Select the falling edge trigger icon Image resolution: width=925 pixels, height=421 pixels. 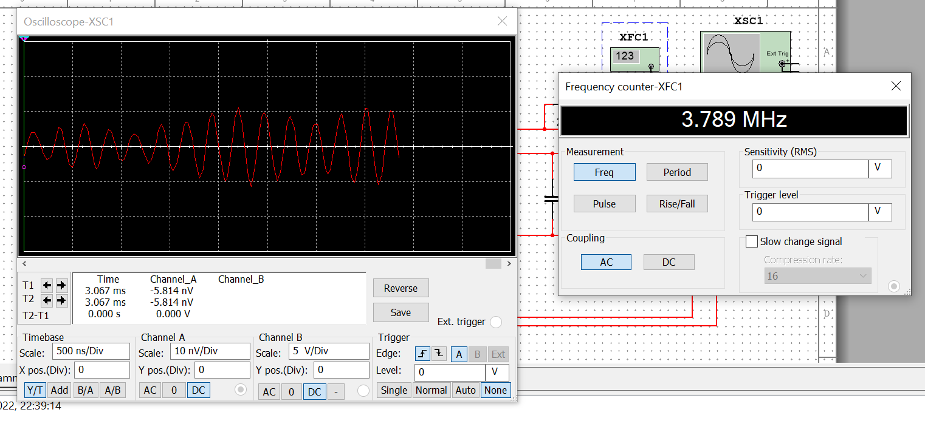click(x=438, y=354)
